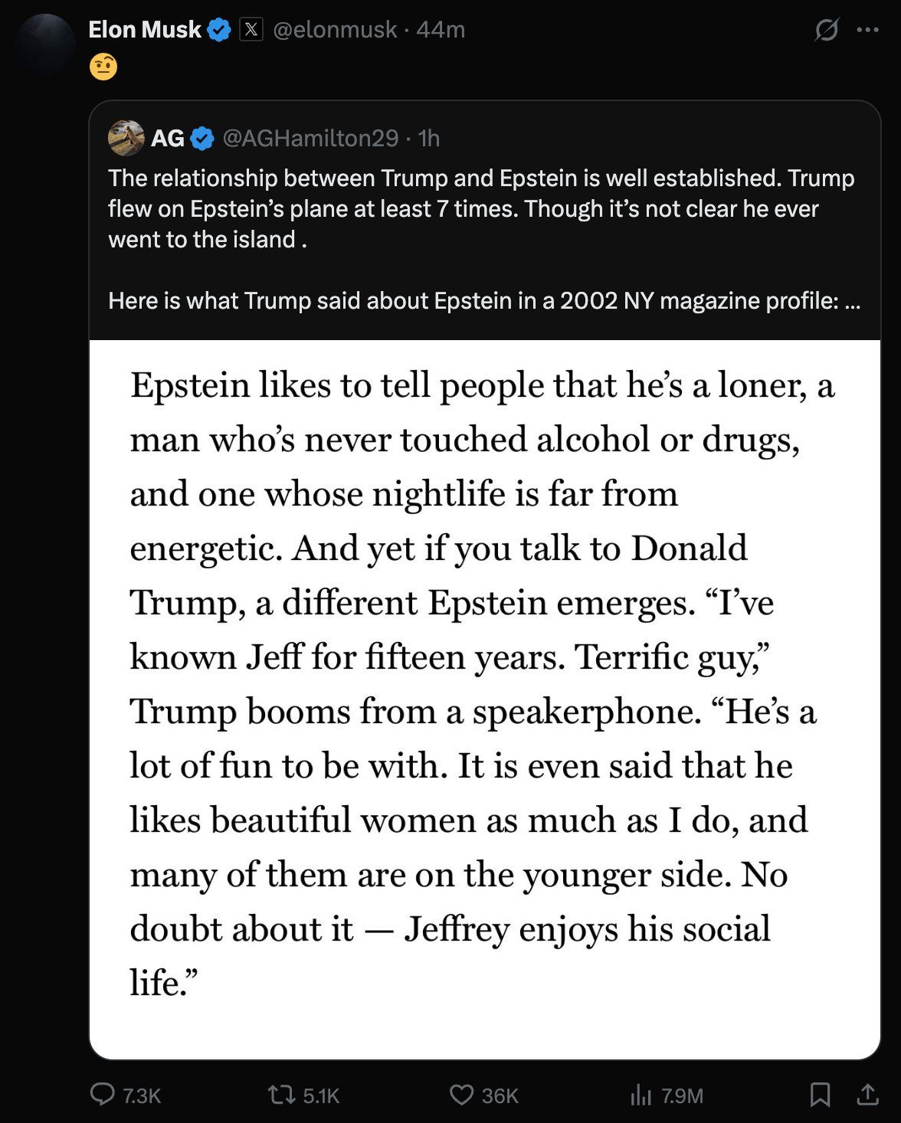Open Elon Musk's profile avatar
Viewport: 901px width, 1123px height.
tap(45, 44)
